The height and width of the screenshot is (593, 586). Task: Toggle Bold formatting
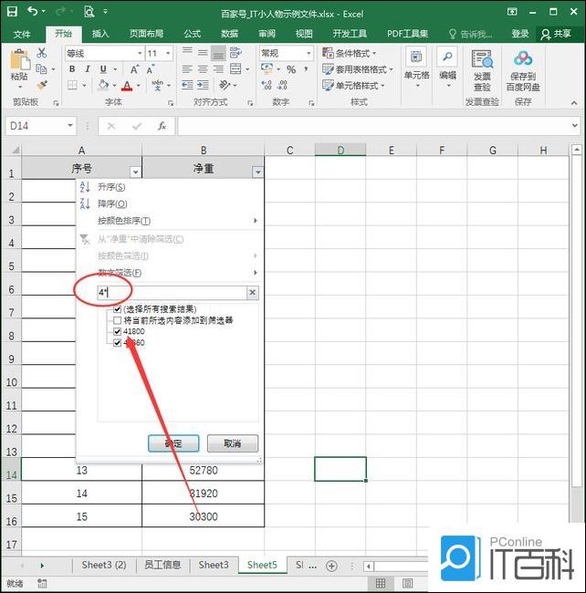click(72, 69)
